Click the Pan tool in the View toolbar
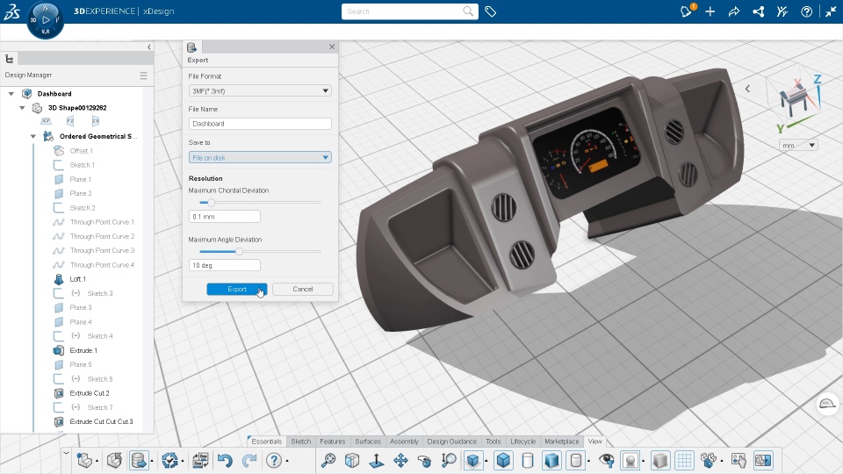843x474 pixels. [400, 460]
